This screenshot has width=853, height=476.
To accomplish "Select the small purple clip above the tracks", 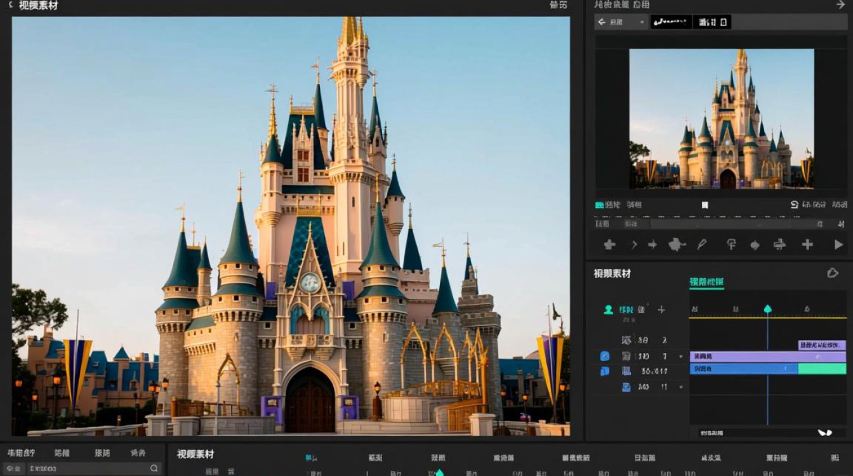I will click(822, 345).
